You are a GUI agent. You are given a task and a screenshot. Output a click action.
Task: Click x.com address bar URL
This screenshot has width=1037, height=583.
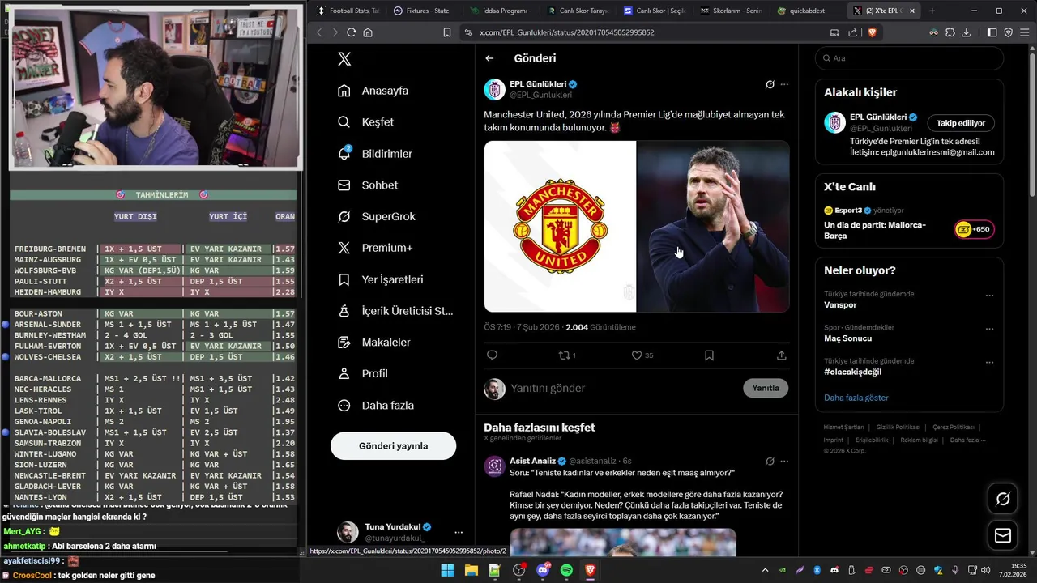(x=567, y=32)
